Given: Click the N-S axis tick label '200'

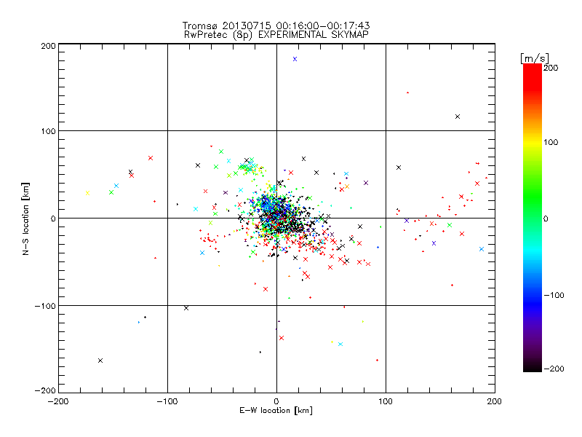Looking at the screenshot, I should [48, 46].
